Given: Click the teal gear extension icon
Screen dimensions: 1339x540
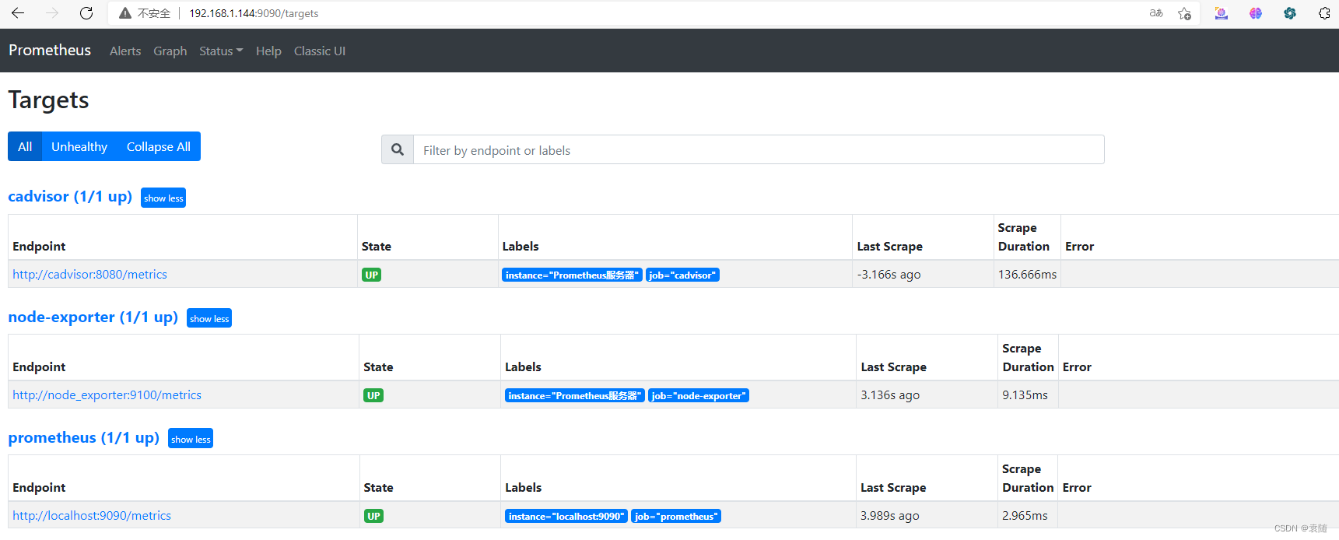Looking at the screenshot, I should 1290,13.
